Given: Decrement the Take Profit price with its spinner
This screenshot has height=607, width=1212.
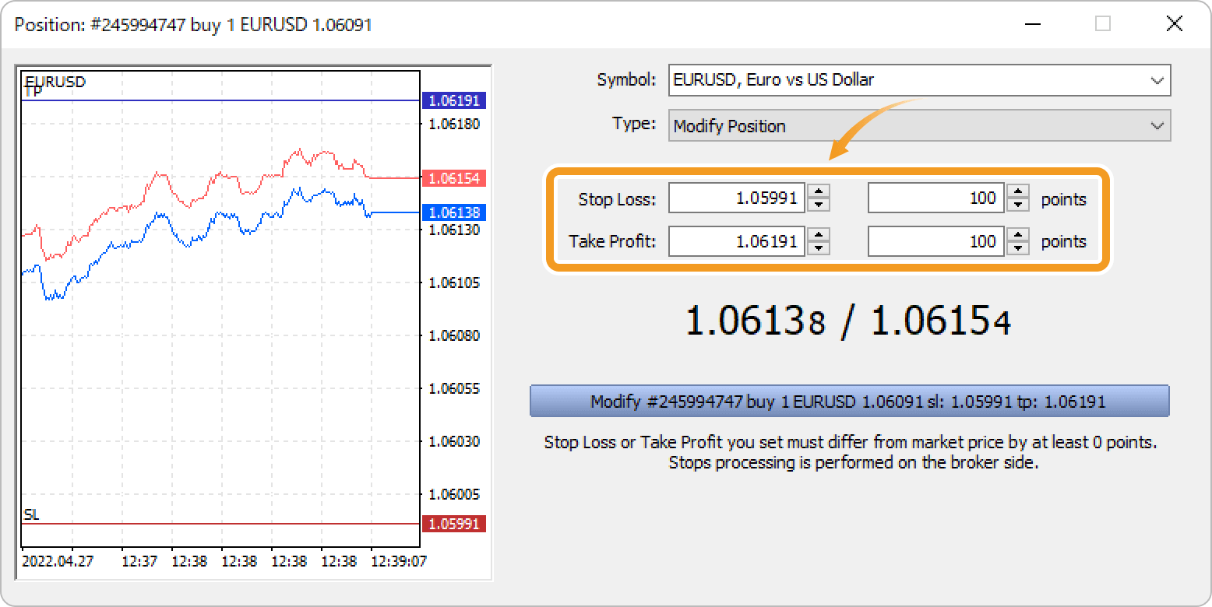Looking at the screenshot, I should coord(819,247).
